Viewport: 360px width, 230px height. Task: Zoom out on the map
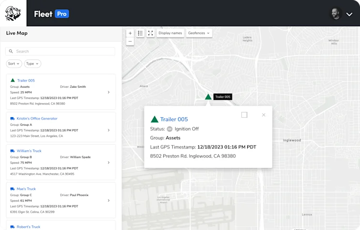130,41
